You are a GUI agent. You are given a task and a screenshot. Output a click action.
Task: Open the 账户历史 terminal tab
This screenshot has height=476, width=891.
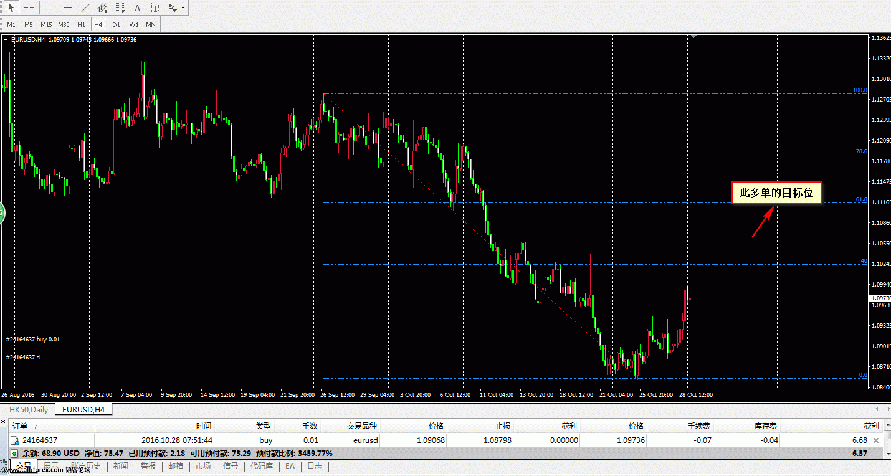pyautogui.click(x=86, y=466)
